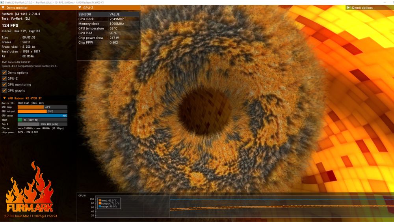The width and height of the screenshot is (394, 222).
Task: Click the GPU clock 2349MHz value
Action: click(x=117, y=19)
